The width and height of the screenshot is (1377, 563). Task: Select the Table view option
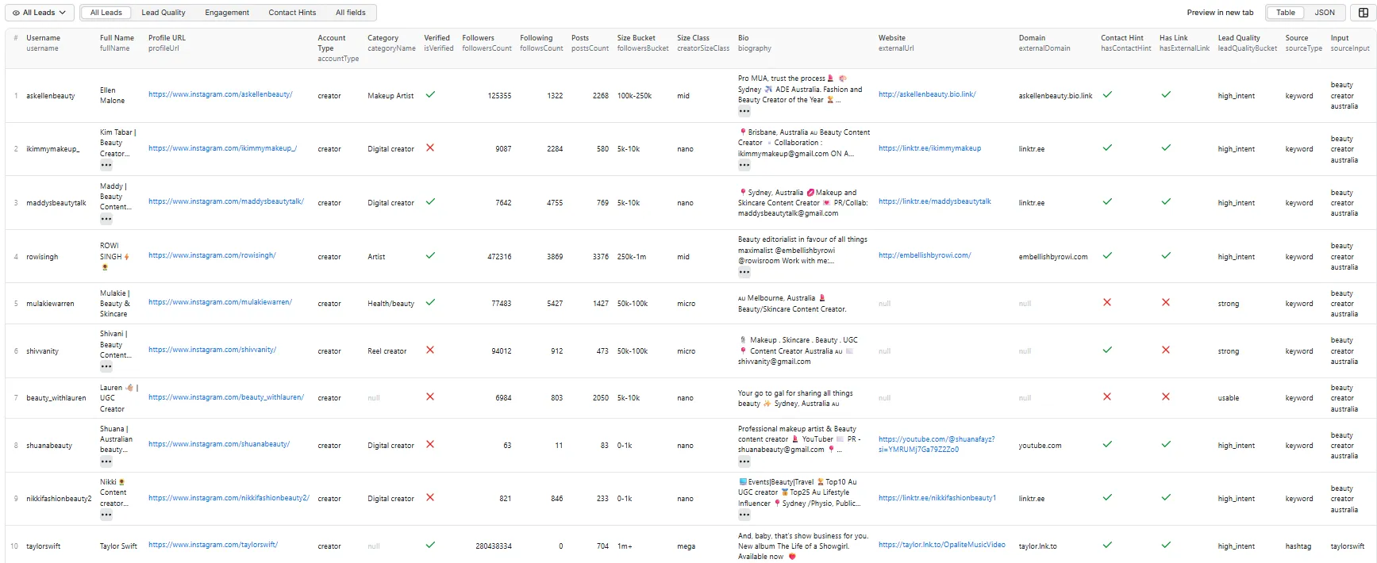coord(1286,13)
